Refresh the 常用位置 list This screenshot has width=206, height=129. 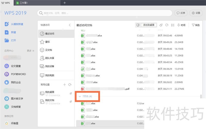pyautogui.click(x=70, y=85)
